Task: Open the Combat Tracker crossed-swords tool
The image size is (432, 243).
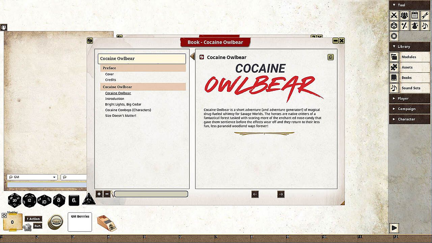Action: tap(394, 15)
